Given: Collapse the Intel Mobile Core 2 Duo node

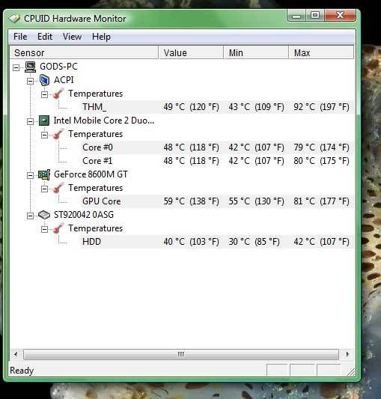Looking at the screenshot, I should (30, 121).
